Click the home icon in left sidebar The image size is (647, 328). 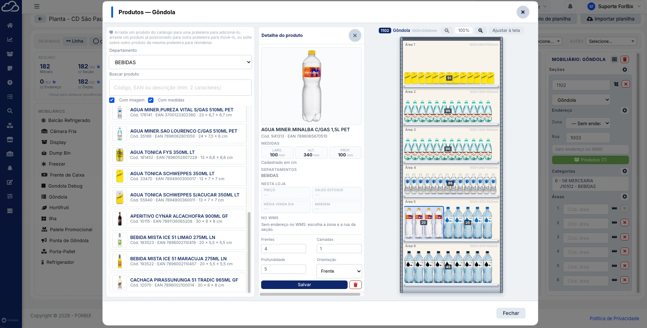10,25
